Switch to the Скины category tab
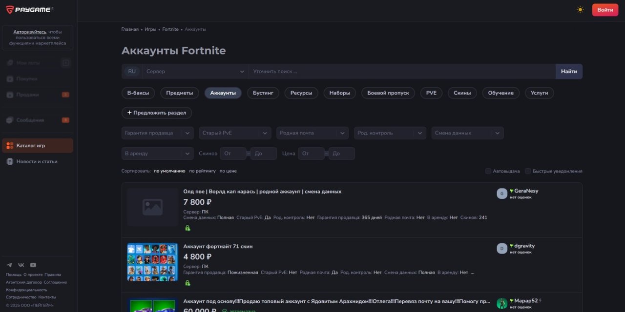The image size is (625, 312). [x=462, y=93]
